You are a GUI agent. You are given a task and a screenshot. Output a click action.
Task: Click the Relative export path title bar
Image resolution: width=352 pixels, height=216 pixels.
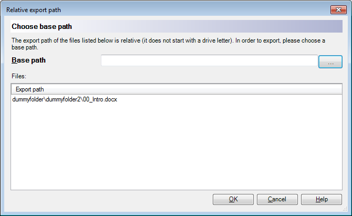tap(166, 10)
